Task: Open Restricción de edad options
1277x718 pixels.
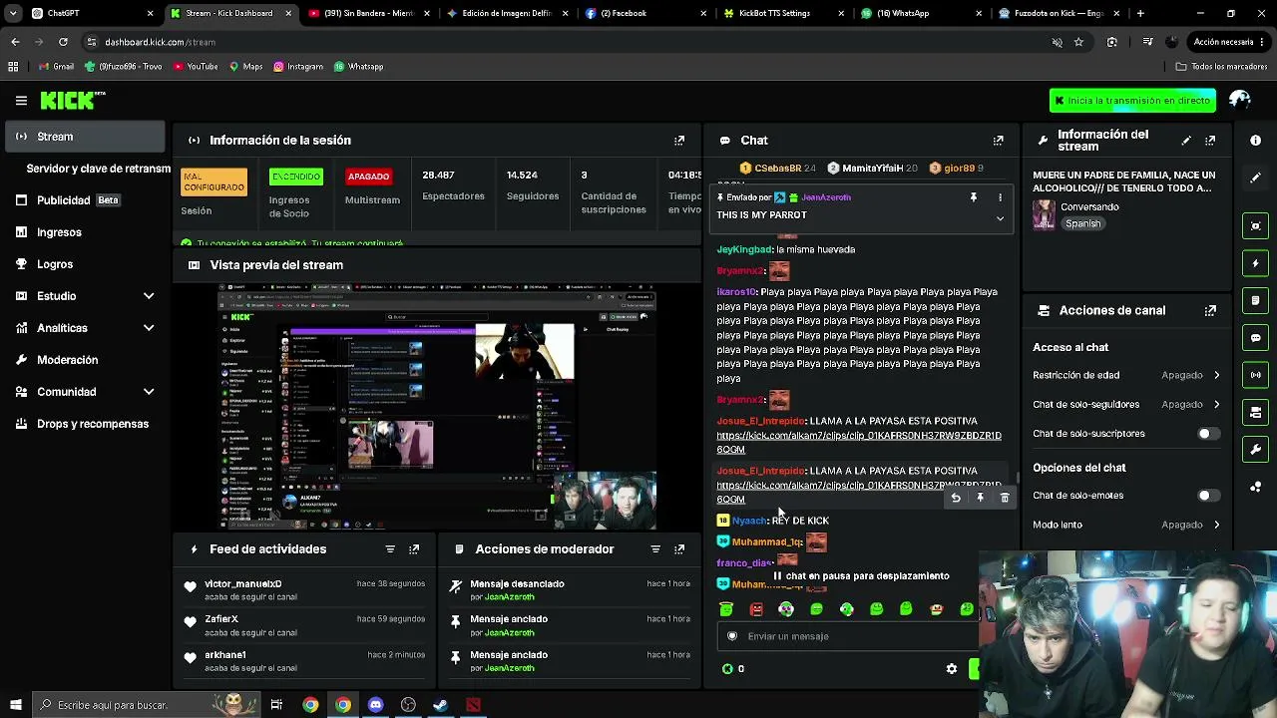Action: (1127, 375)
